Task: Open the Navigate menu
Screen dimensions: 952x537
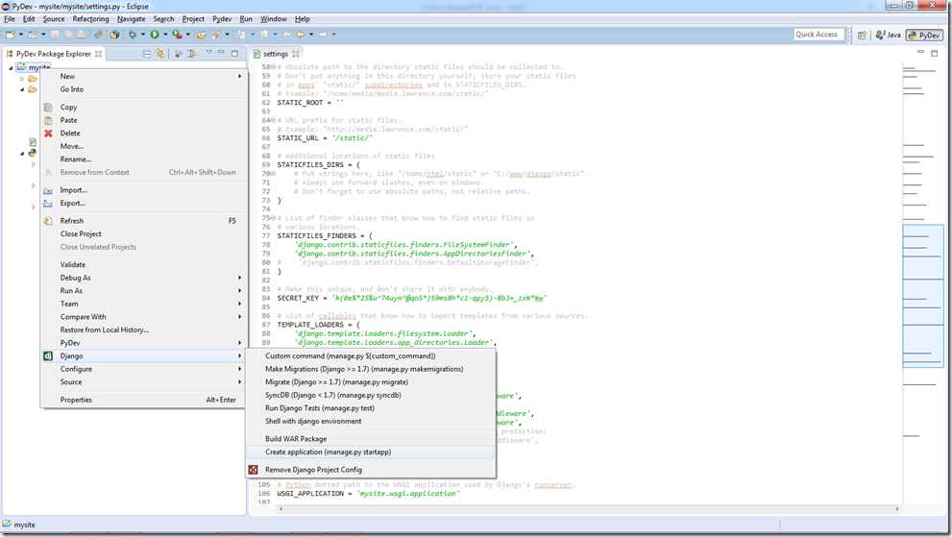Action: (x=132, y=19)
